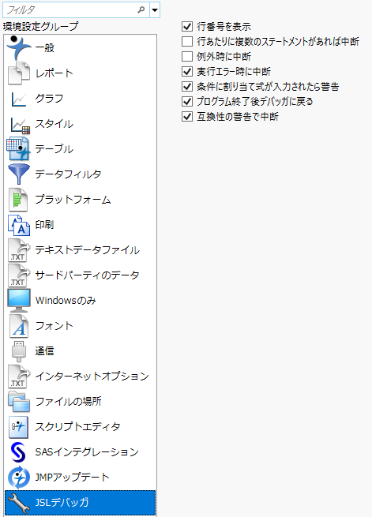
Task: Click the 印刷 print preview icon
Action: 19,225
